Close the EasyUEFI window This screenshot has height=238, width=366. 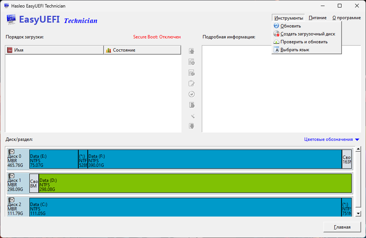[x=357, y=6]
